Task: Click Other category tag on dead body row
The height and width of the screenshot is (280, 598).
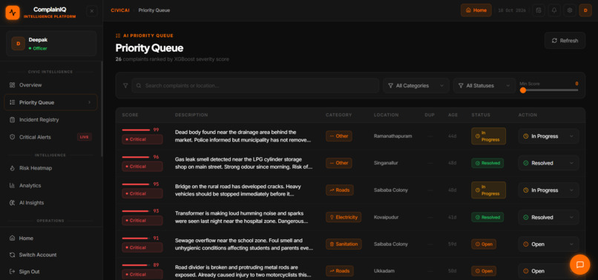Action: pos(338,136)
